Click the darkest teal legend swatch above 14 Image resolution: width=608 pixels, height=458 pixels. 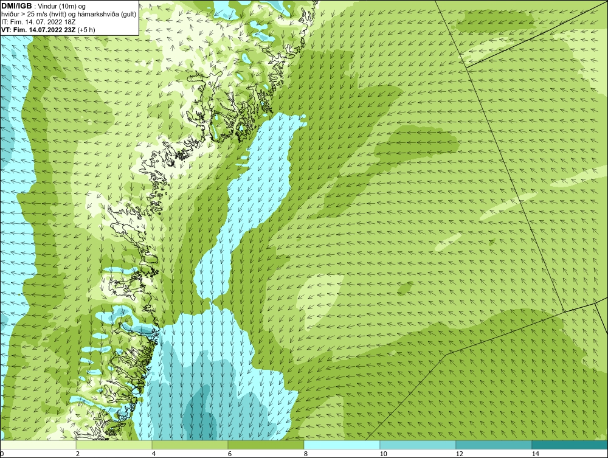click(570, 445)
